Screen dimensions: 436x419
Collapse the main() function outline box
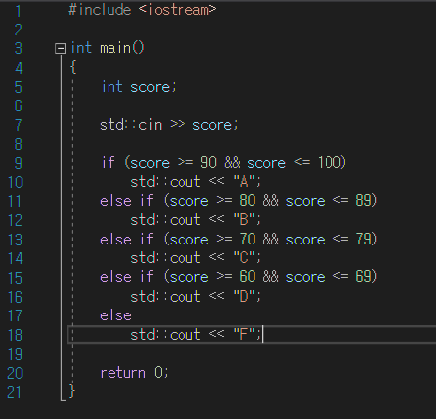pos(60,49)
